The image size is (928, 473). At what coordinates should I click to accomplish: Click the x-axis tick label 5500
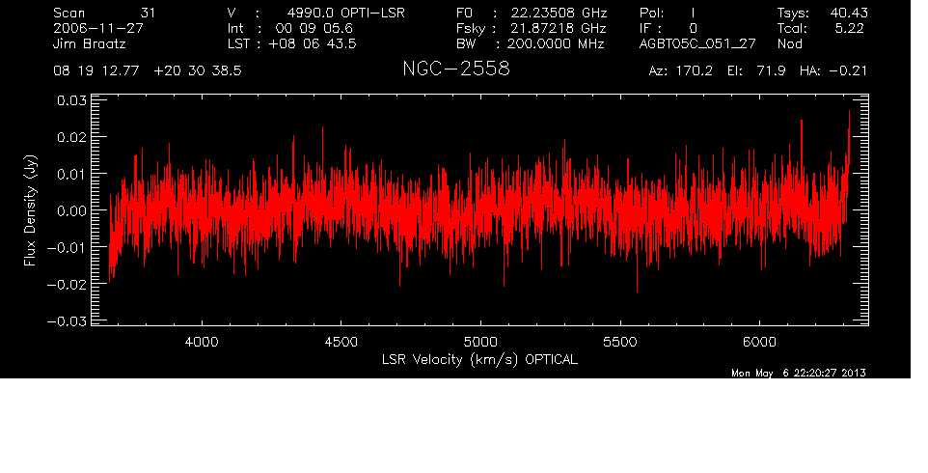click(620, 342)
